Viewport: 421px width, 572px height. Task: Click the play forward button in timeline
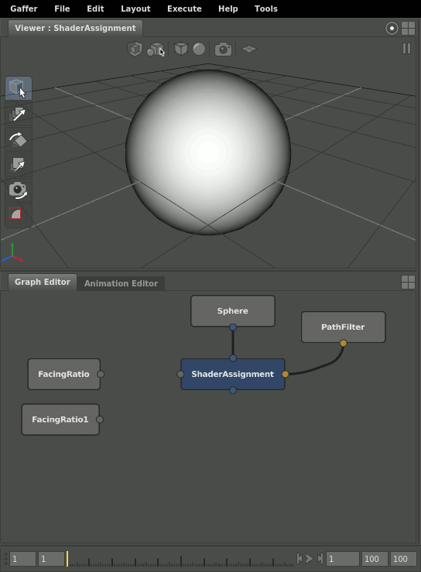coord(310,559)
